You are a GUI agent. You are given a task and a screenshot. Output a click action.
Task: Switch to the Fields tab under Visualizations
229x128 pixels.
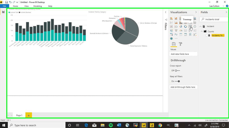click(x=174, y=44)
